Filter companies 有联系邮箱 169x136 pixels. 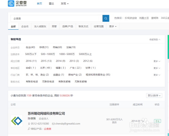pos(64,82)
